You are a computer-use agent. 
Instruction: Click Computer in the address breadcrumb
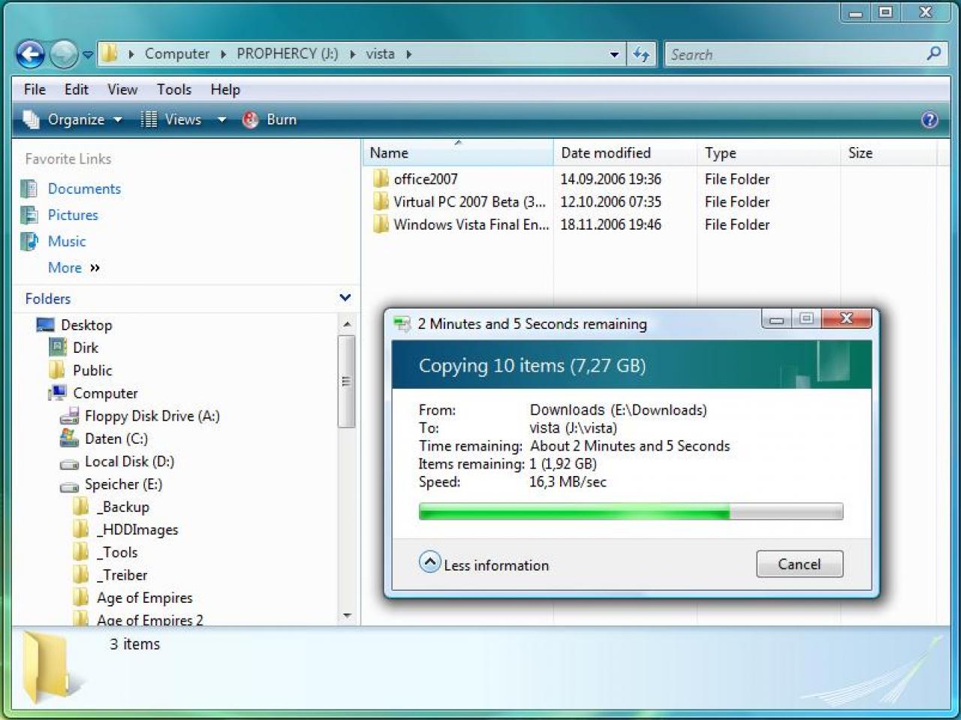click(177, 53)
